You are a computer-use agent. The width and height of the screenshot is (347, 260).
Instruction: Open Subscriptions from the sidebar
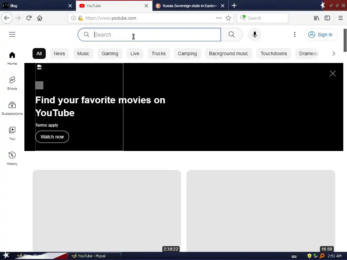tap(12, 108)
